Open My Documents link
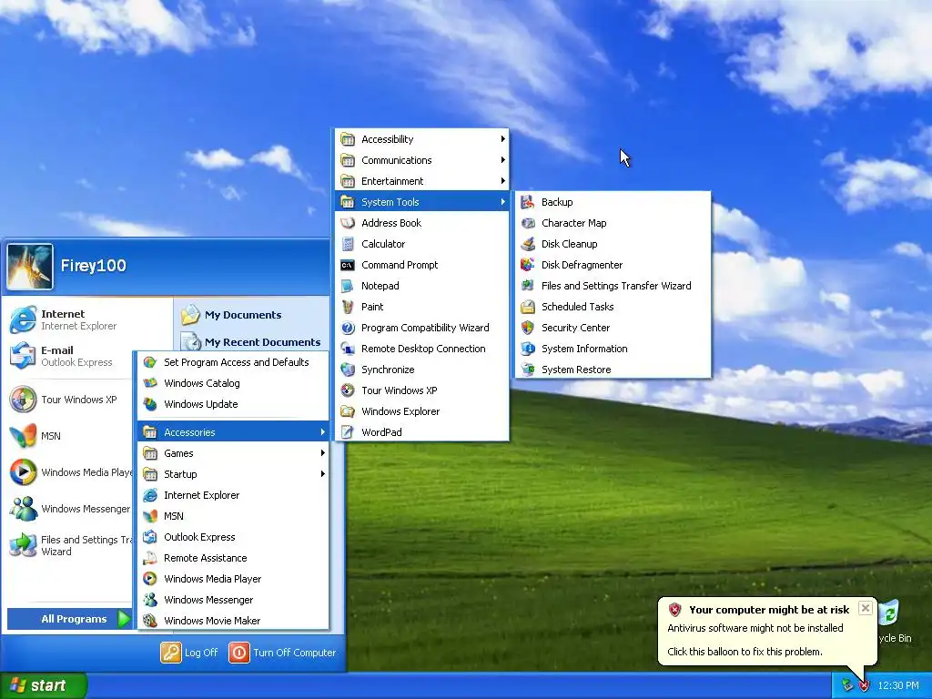Image resolution: width=932 pixels, height=699 pixels. coord(243,315)
